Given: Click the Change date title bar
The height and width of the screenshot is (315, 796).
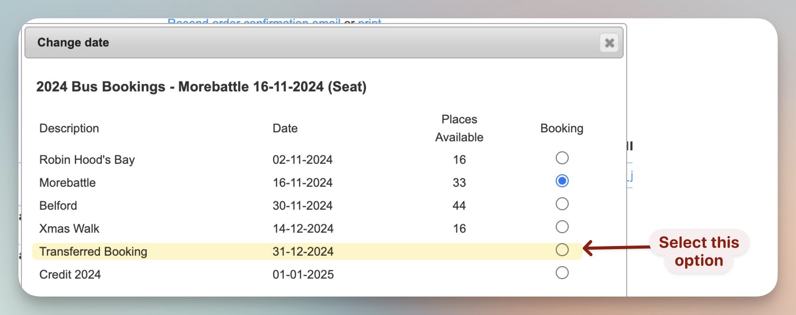Looking at the screenshot, I should click(x=300, y=43).
